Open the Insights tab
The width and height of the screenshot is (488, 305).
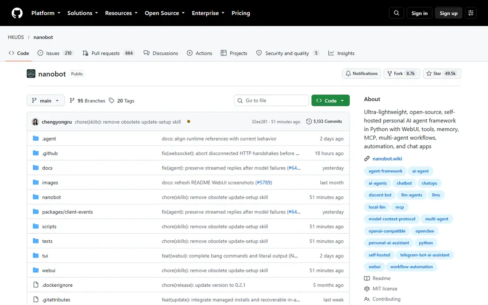pyautogui.click(x=342, y=53)
